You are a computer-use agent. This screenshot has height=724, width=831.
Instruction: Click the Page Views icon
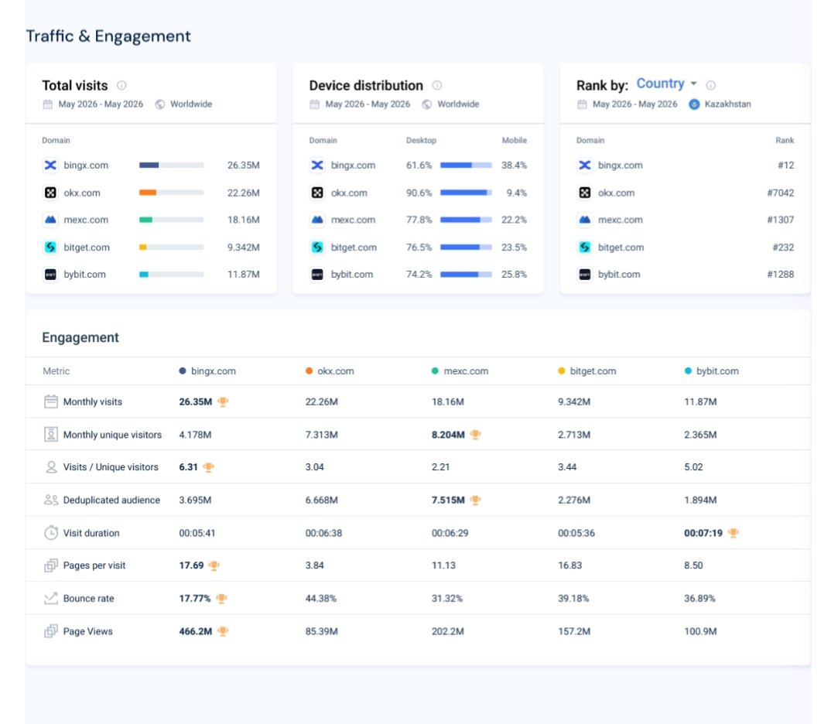51,631
